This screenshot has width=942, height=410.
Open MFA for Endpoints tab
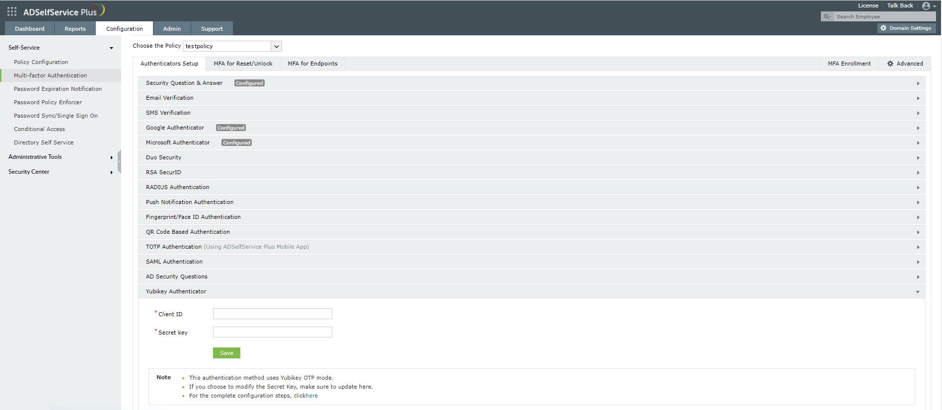(x=313, y=64)
